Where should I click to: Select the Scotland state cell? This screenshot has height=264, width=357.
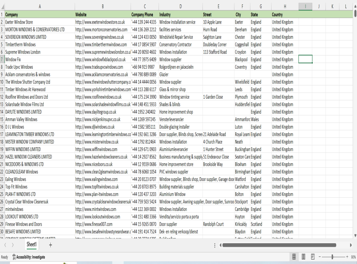(x=261, y=224)
